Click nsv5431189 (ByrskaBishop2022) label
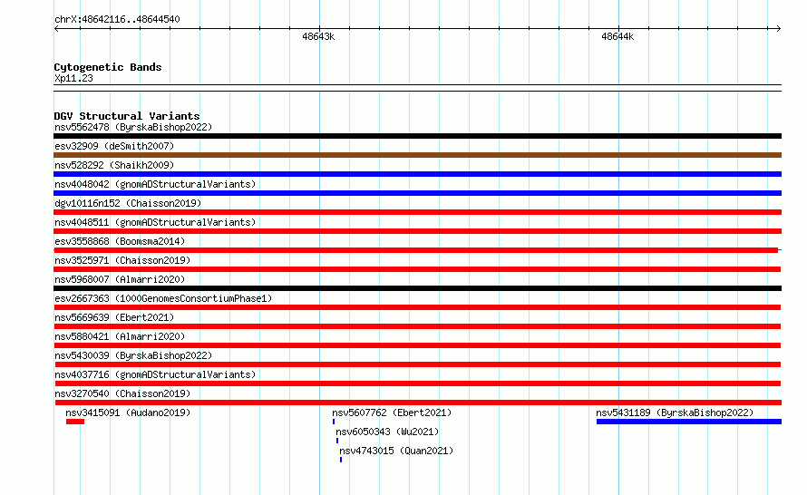This screenshot has width=807, height=495. tap(675, 412)
